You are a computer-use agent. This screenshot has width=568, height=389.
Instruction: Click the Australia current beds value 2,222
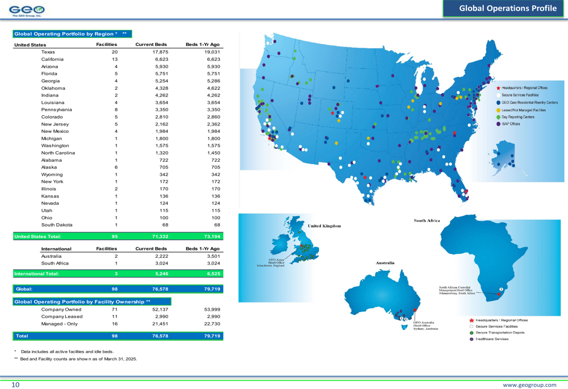161,256
